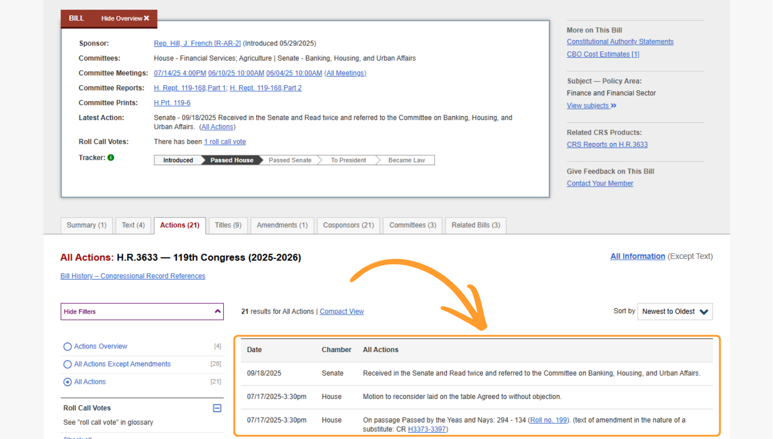The width and height of the screenshot is (773, 439).
Task: Open Constitutional Authority Statements link
Action: [x=620, y=42]
